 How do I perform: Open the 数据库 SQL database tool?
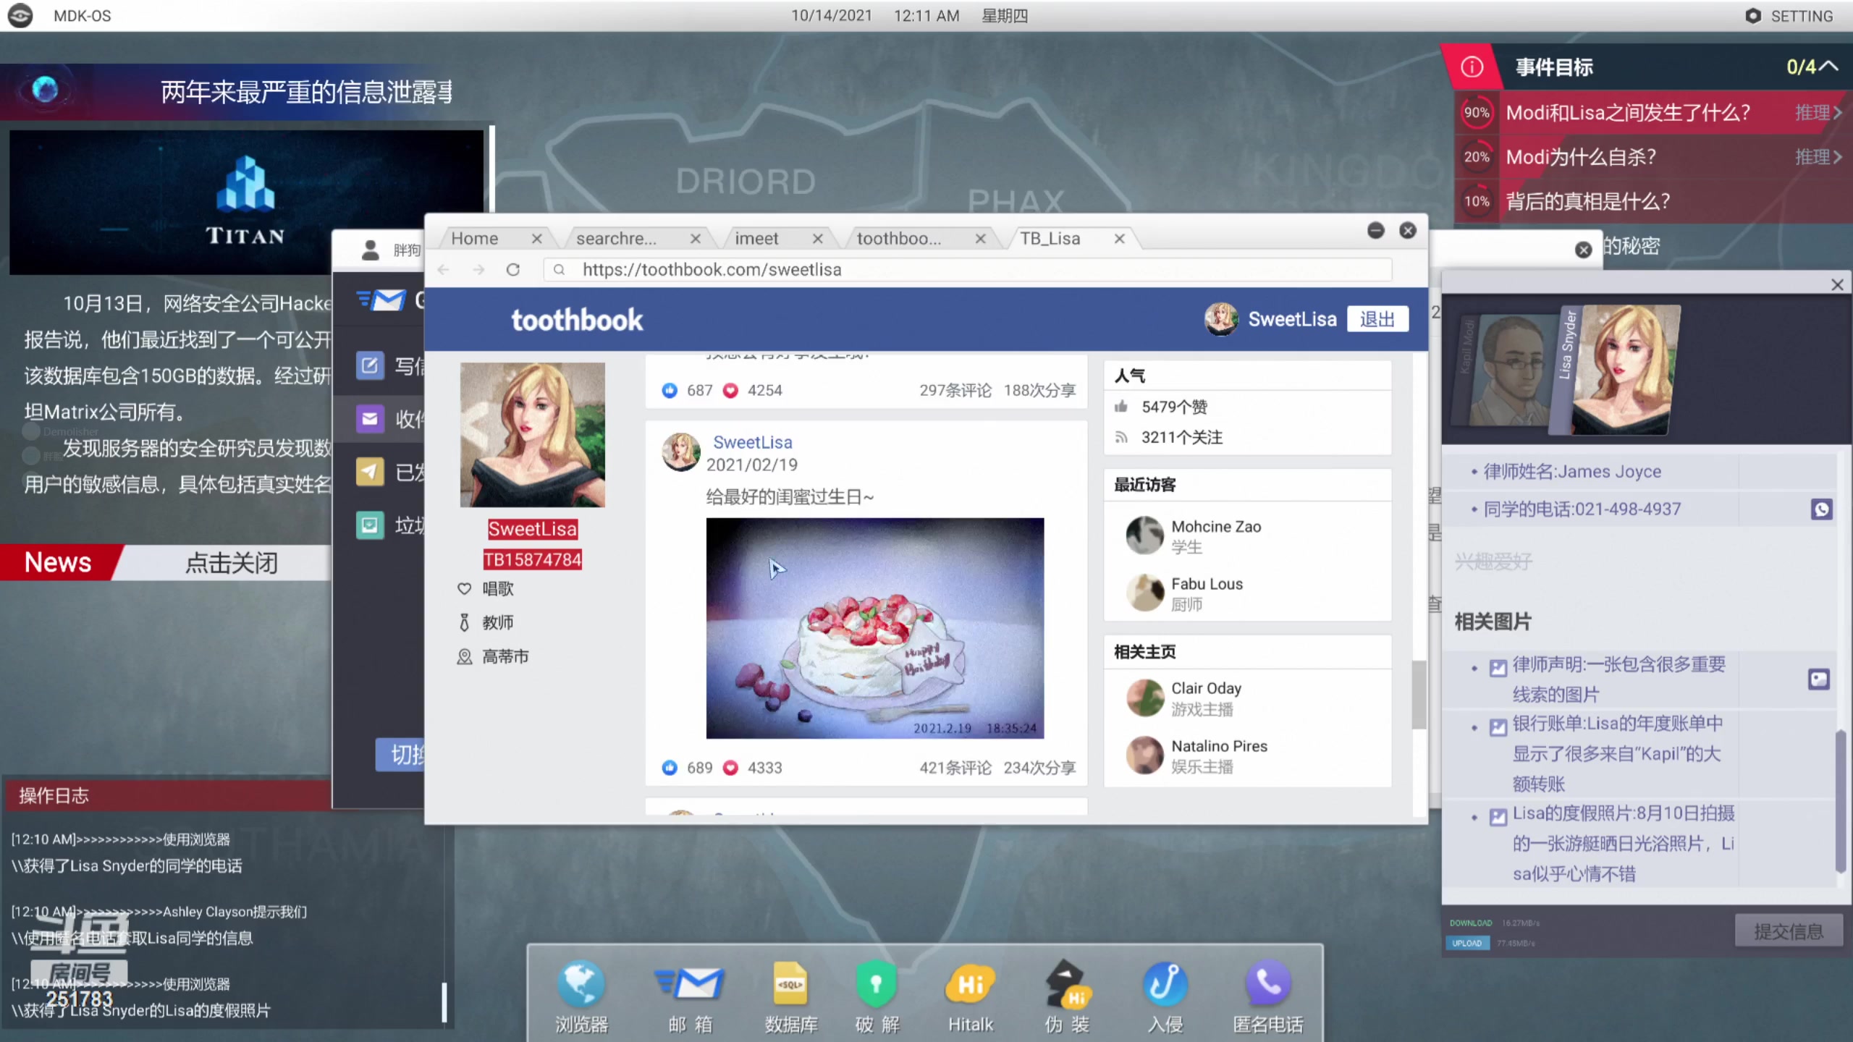tap(790, 986)
